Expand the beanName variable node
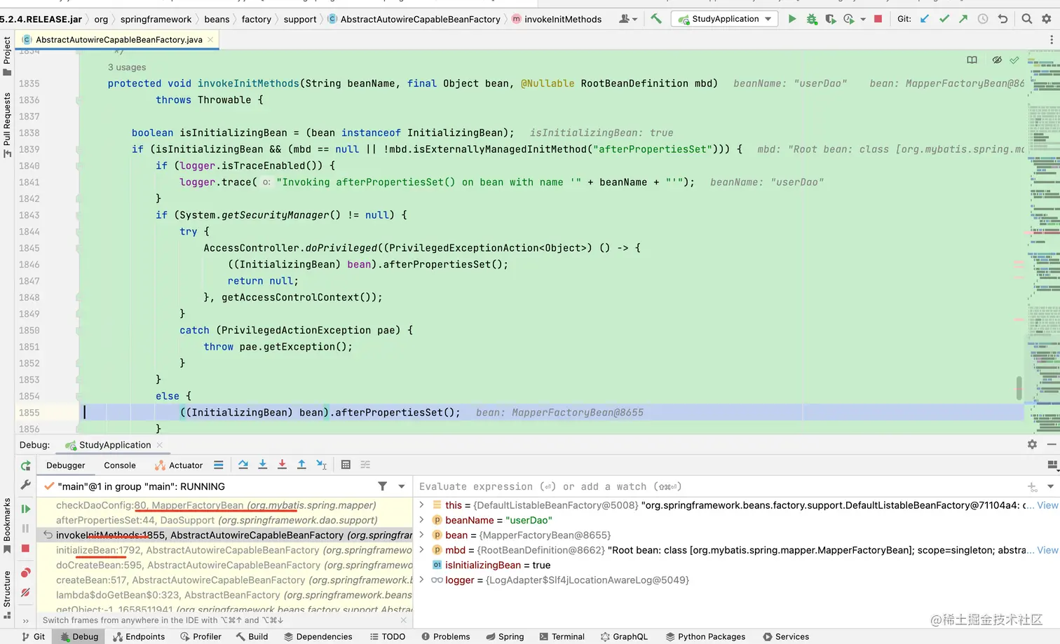This screenshot has width=1060, height=644. pos(421,520)
